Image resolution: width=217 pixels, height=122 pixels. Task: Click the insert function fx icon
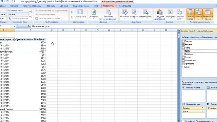(28, 26)
